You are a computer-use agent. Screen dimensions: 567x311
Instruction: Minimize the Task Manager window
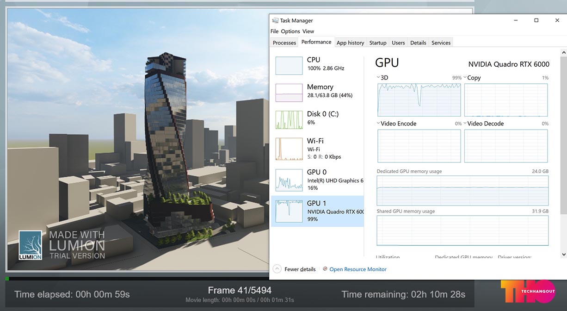(x=515, y=20)
